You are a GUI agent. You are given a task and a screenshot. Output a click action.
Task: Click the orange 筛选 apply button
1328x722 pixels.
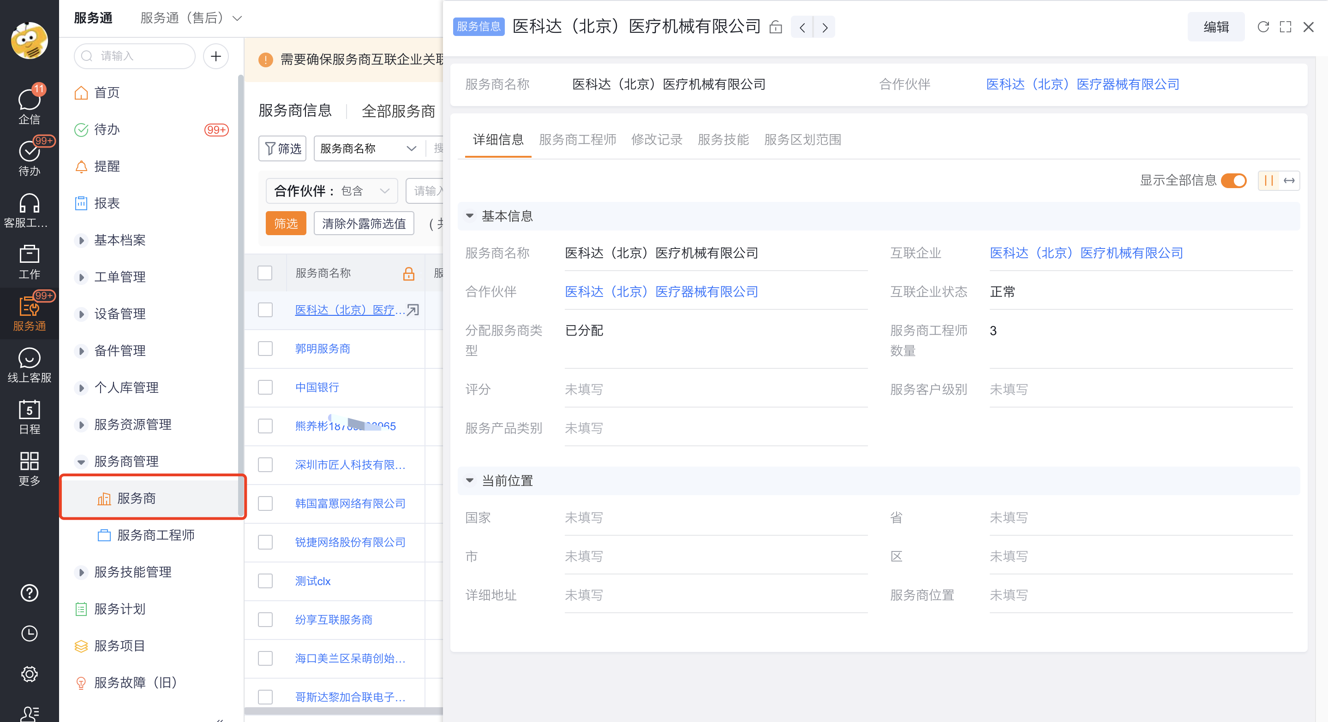click(286, 224)
